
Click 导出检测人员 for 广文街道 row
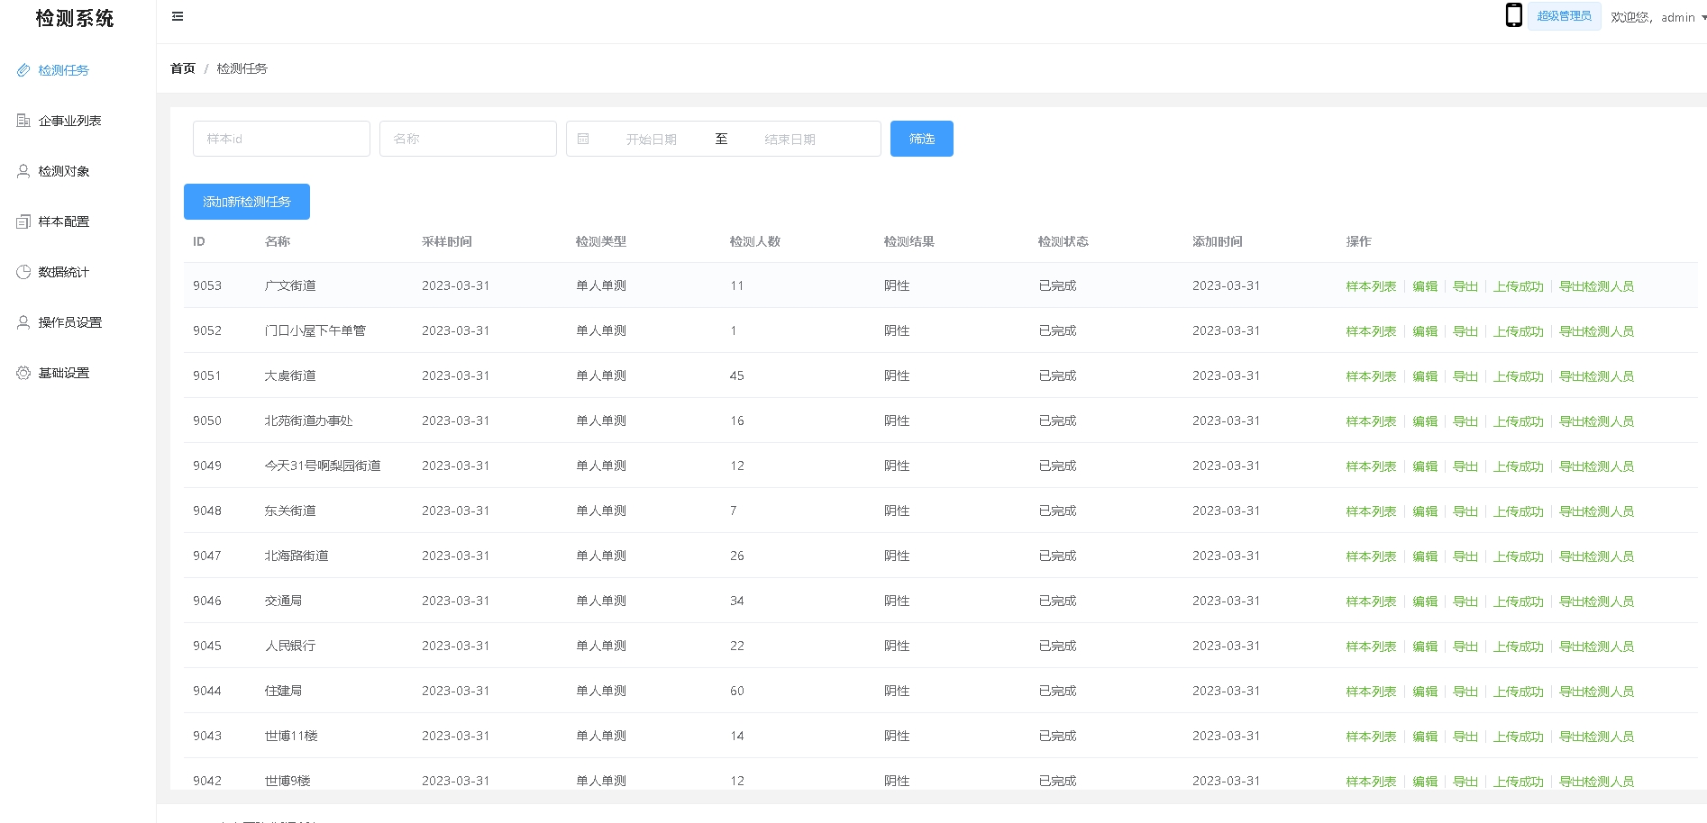pyautogui.click(x=1597, y=286)
